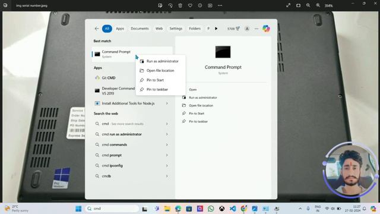The height and width of the screenshot is (214, 380).
Task: Click the 314% zoom level value
Action: click(x=328, y=5)
